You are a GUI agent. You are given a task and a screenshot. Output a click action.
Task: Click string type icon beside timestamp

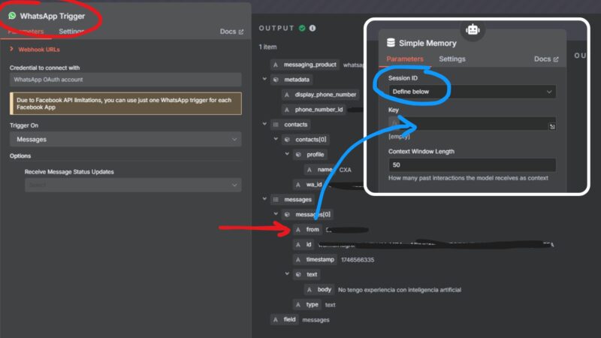coord(298,259)
